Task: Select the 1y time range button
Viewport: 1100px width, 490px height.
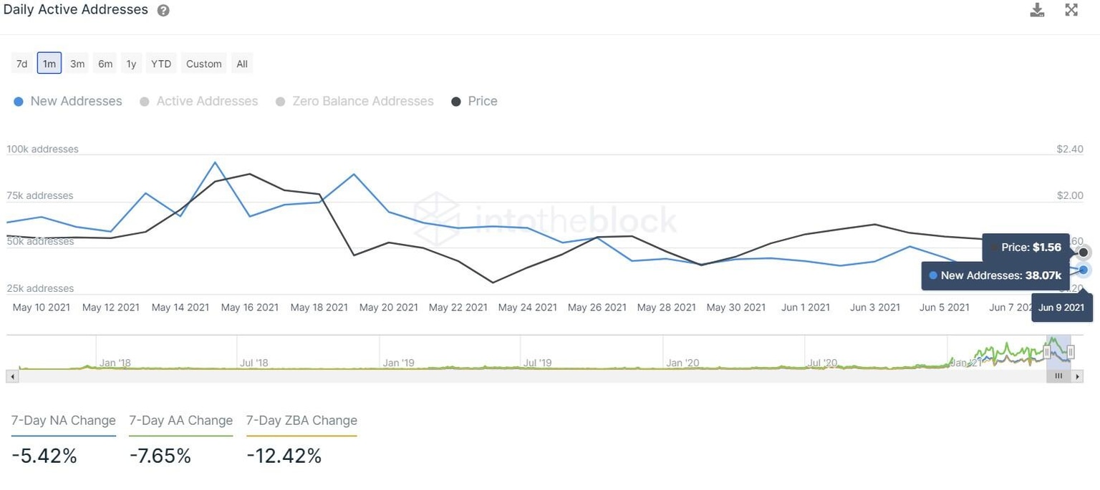Action: pyautogui.click(x=131, y=63)
